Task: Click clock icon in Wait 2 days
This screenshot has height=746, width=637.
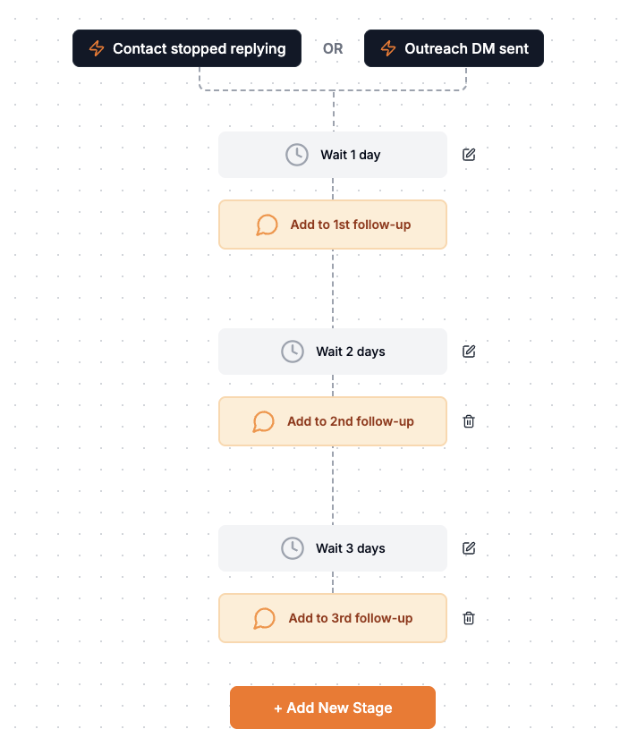Action: tap(293, 352)
